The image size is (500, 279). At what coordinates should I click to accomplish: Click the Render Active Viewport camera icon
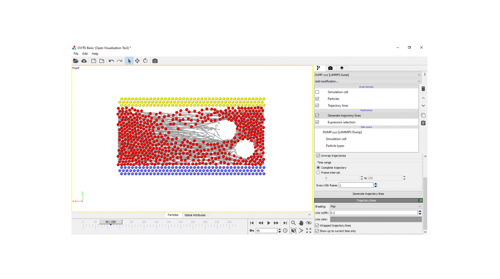click(155, 61)
